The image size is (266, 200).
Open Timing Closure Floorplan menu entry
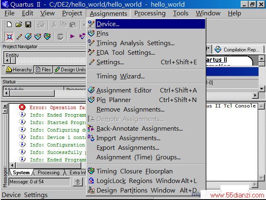[146, 171]
